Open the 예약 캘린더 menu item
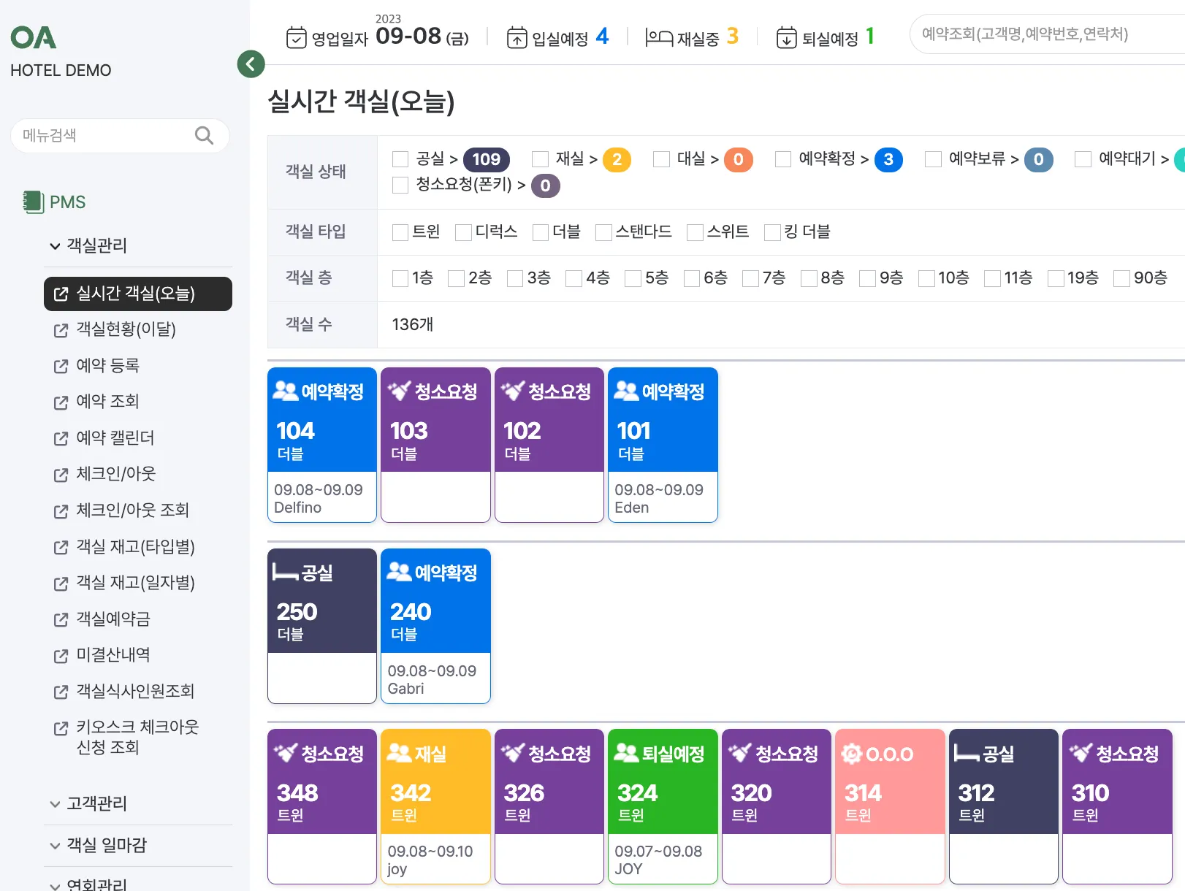Screen dimensions: 1185x891 point(115,437)
